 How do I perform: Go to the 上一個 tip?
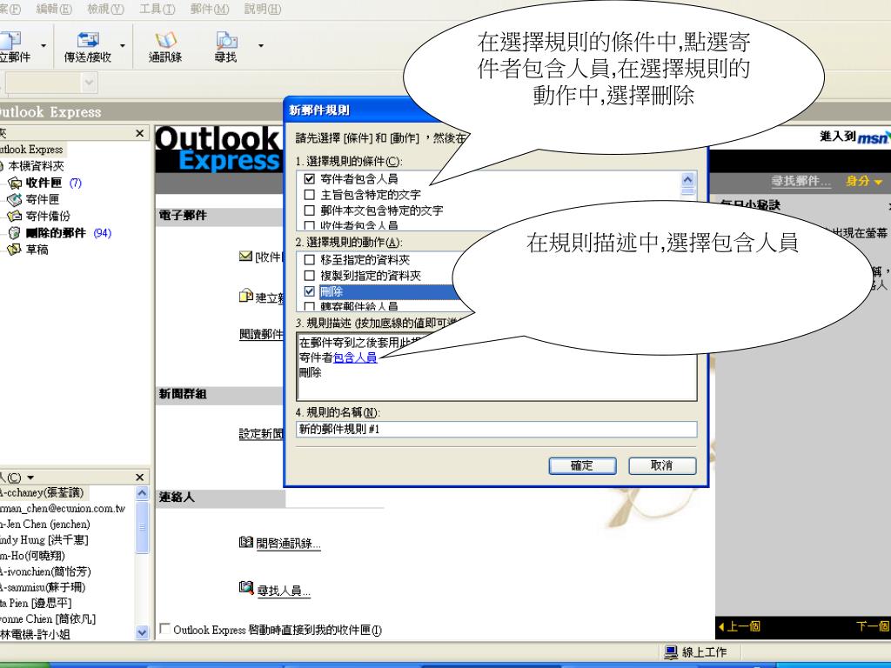click(x=740, y=626)
